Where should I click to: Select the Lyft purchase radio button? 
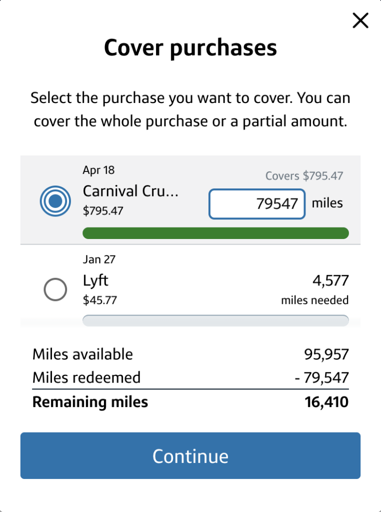pyautogui.click(x=55, y=289)
